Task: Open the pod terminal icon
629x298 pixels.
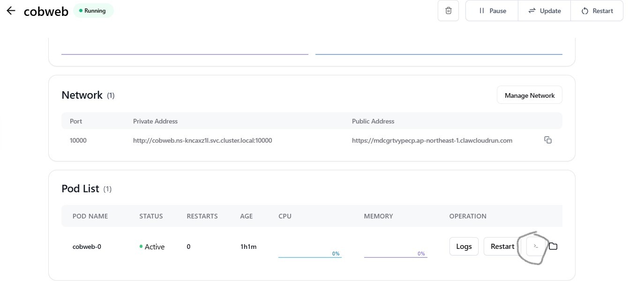Action: coord(535,246)
